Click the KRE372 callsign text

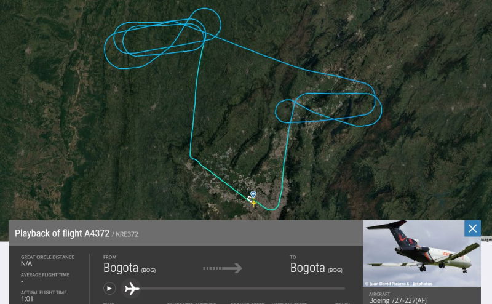point(127,234)
